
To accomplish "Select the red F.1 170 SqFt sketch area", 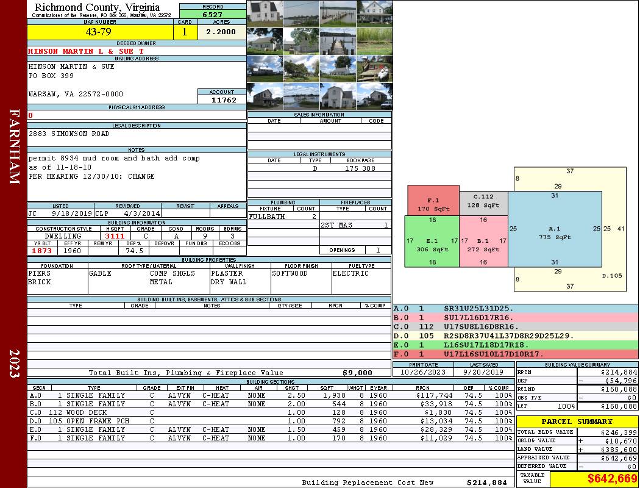I will 433,200.
